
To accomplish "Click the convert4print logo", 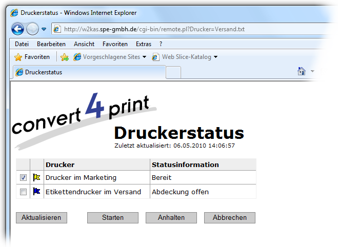I will pyautogui.click(x=82, y=117).
